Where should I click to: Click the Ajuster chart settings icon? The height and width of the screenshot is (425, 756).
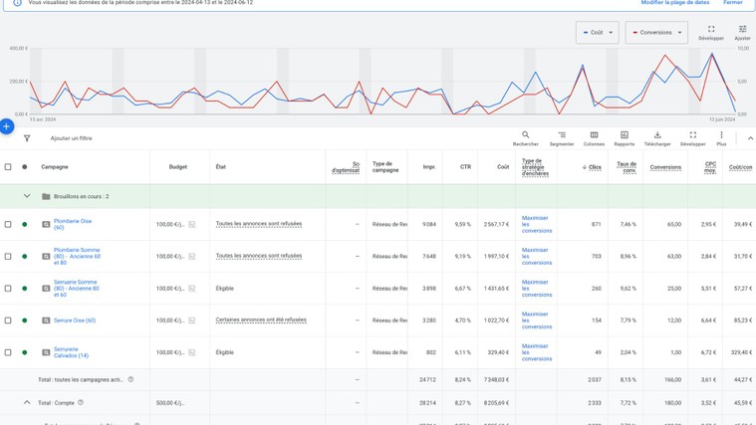(742, 30)
